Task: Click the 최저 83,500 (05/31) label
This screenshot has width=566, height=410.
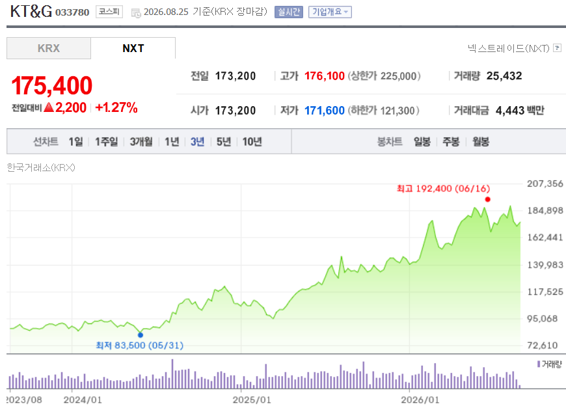Action: 140,346
